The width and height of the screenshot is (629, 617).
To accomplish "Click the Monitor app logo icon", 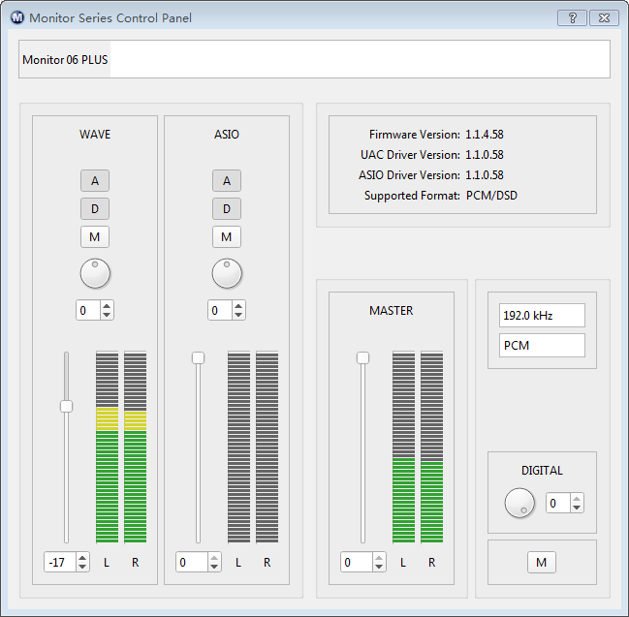I will pos(16,17).
